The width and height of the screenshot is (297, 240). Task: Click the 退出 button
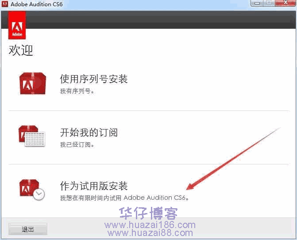[x=27, y=229]
